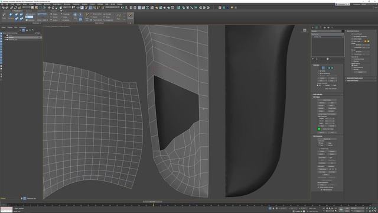Viewport: 378px width, 213px height.
Task: Click the Mirror tool icon
Action: tap(122, 8)
